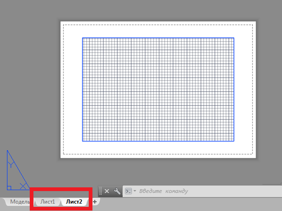Open command line settings via the wrench icon
This screenshot has height=211, width=282.
pos(117,191)
